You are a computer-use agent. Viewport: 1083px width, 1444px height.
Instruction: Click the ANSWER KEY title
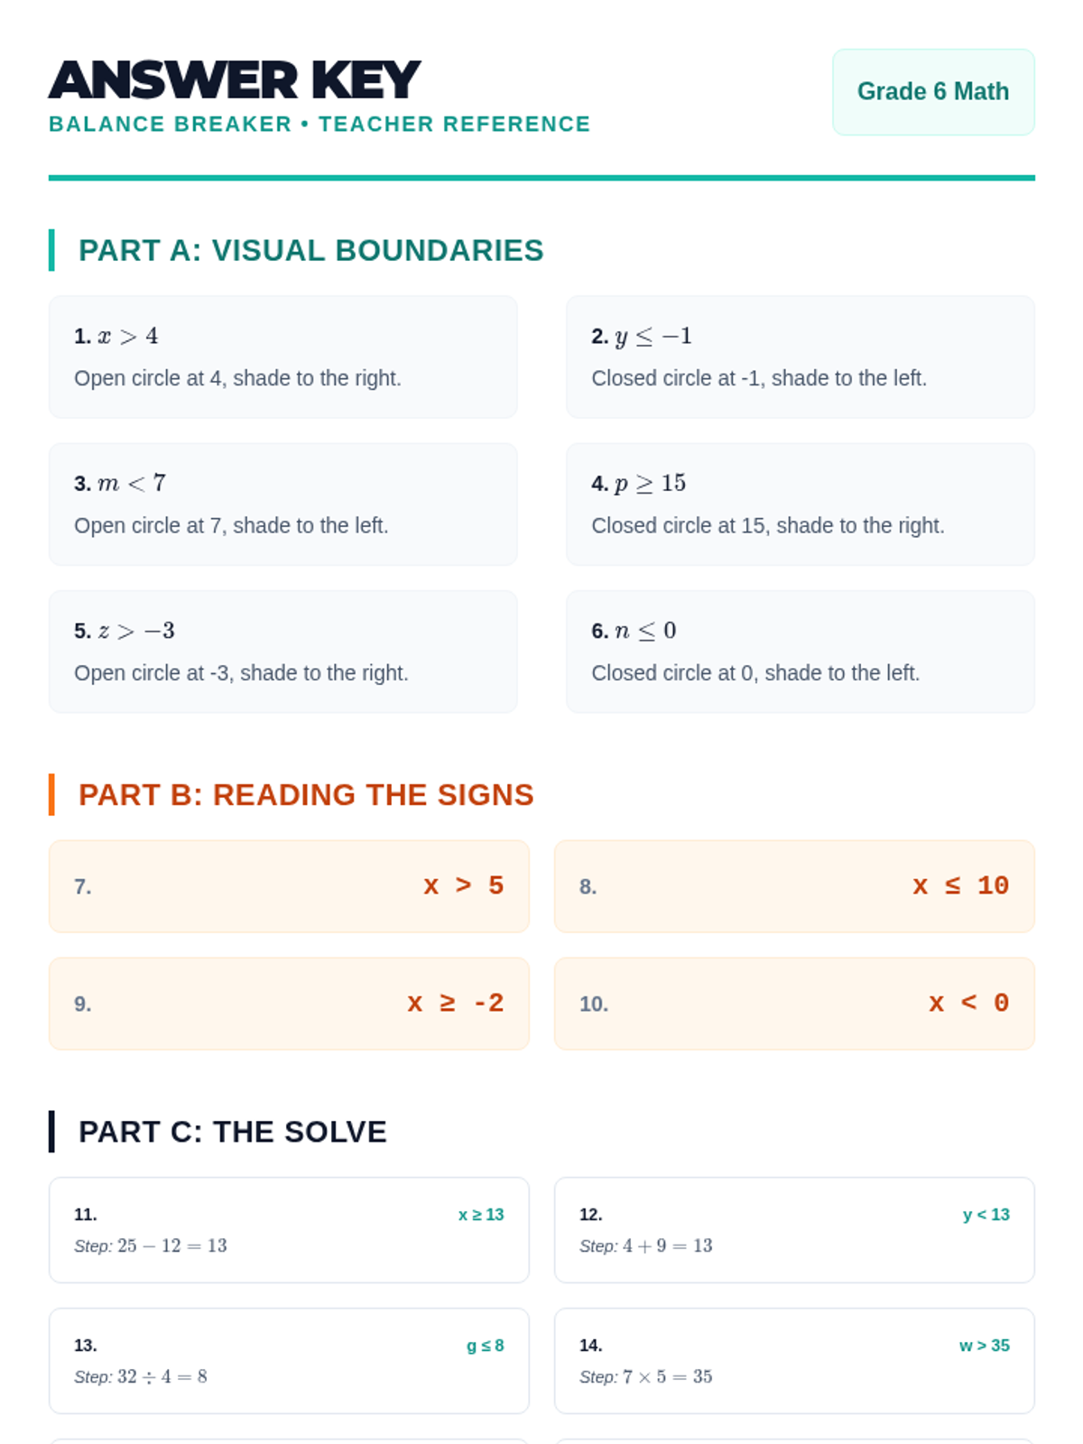[235, 80]
